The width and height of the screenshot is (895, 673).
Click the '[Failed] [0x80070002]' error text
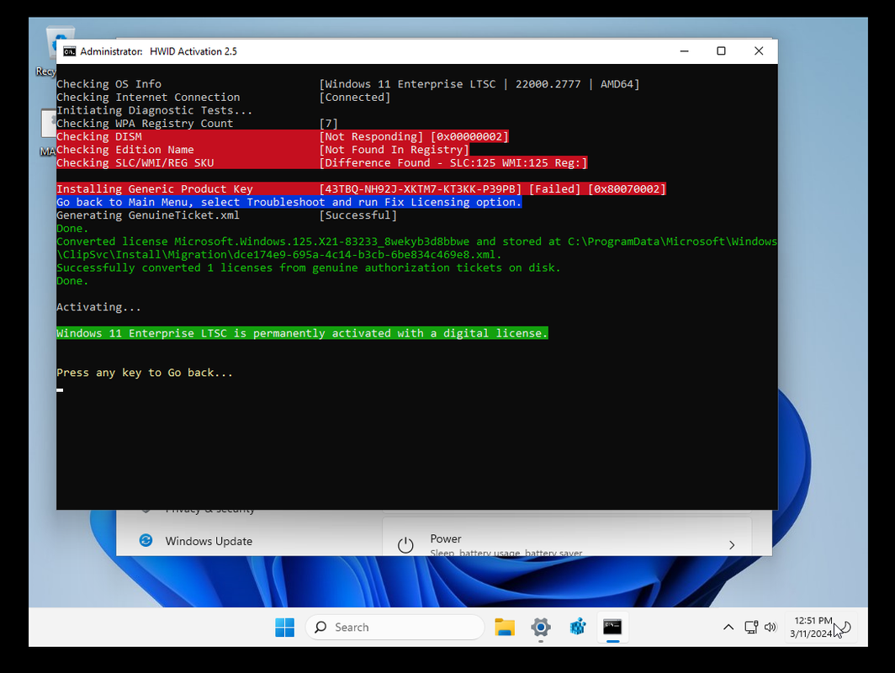[597, 189]
